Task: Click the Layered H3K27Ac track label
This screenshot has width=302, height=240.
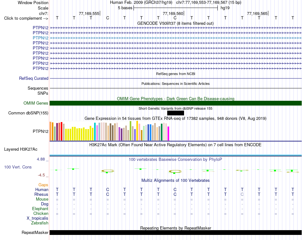Action: click(21, 149)
